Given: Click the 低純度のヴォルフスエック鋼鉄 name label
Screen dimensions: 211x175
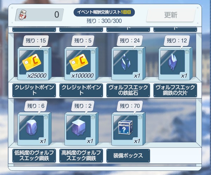Looking at the screenshot, I should [34, 156].
